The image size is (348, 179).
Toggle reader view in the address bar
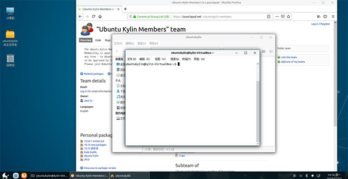point(269,16)
